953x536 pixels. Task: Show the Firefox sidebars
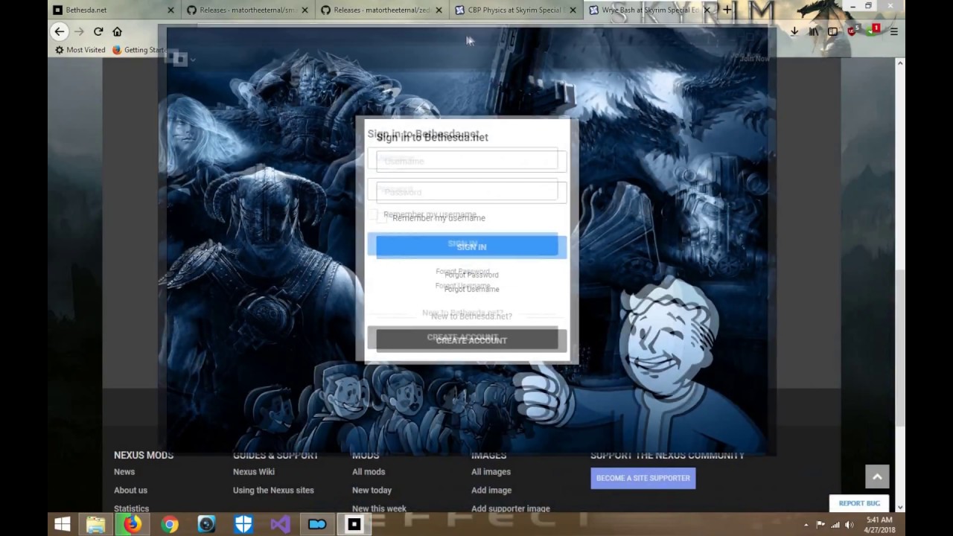click(832, 31)
